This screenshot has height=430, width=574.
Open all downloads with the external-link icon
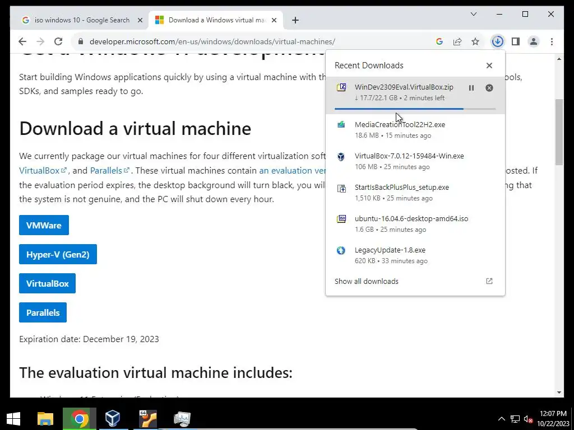pos(489,281)
